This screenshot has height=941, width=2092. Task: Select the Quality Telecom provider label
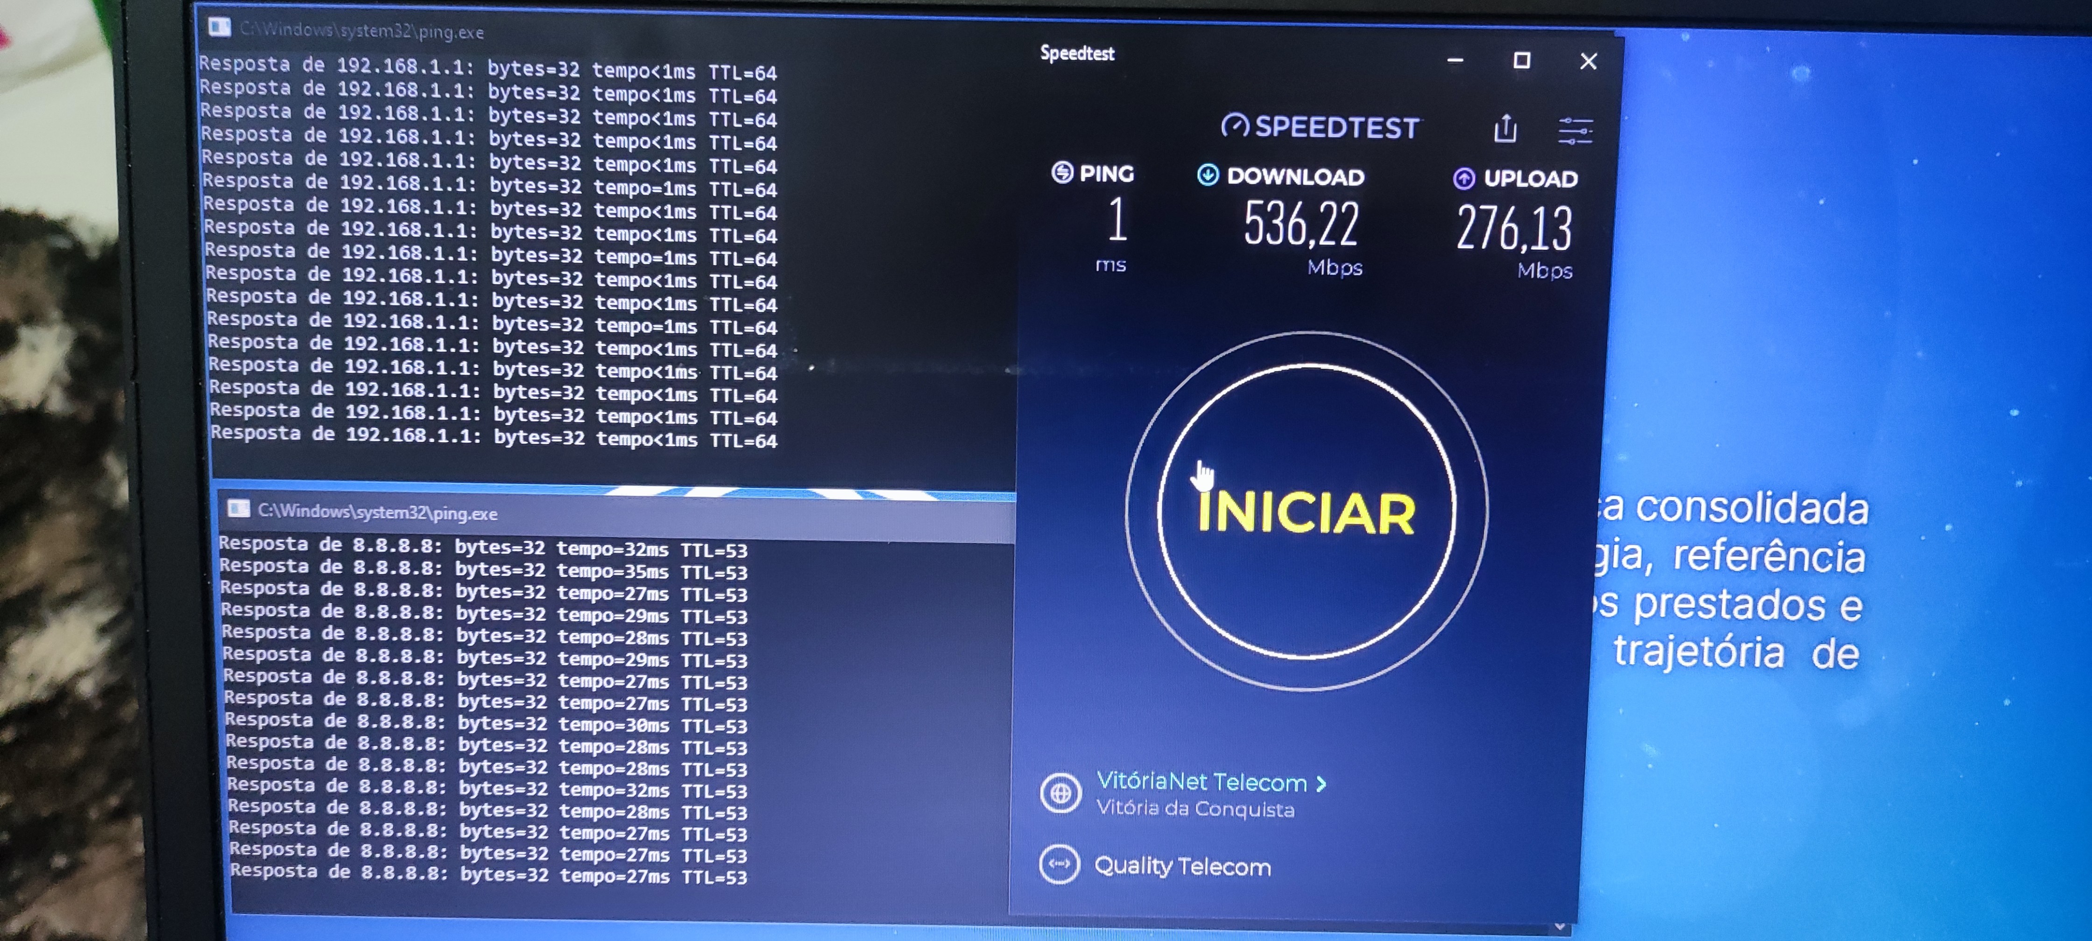(1181, 866)
